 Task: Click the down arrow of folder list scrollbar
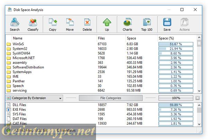pos(199,91)
